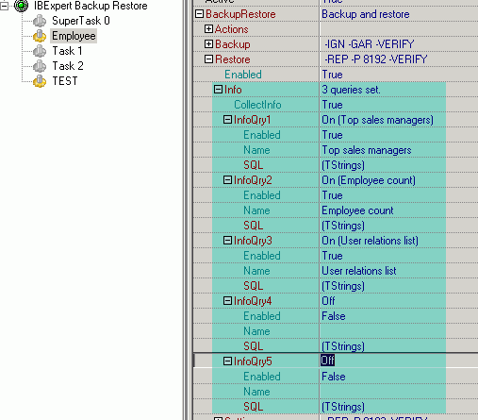Viewport: 478px width, 420px height.
Task: Edit the 'User relations list' Name value
Action: [x=359, y=271]
